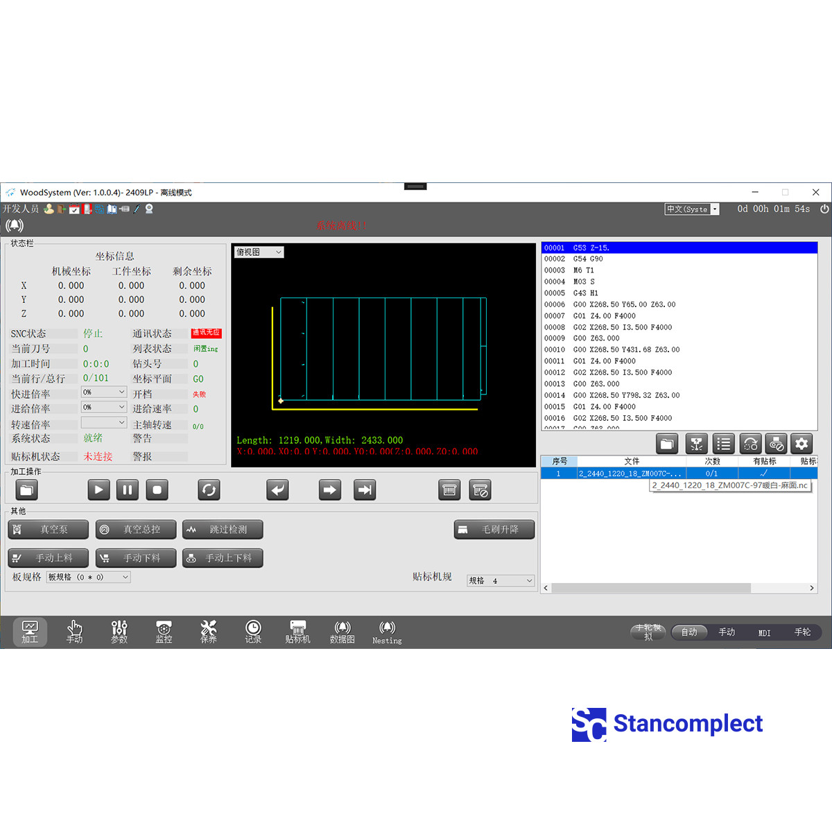Click the 真空泵 vacuum pump button

(48, 530)
